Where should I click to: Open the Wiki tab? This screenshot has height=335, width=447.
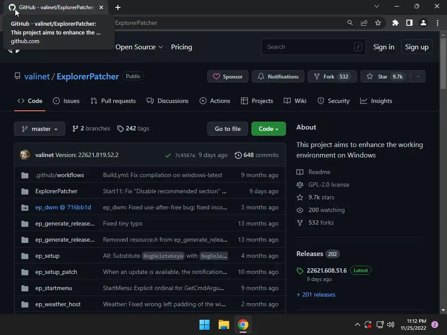pos(295,101)
